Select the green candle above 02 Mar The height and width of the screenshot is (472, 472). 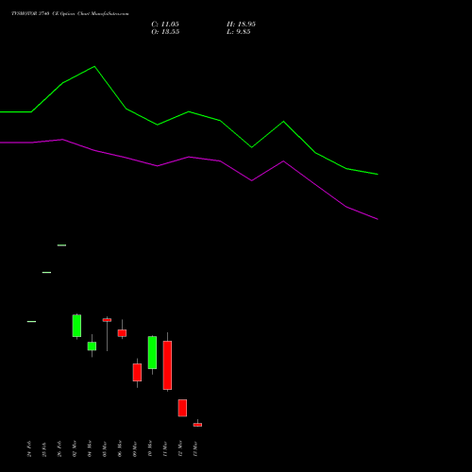coord(76,326)
